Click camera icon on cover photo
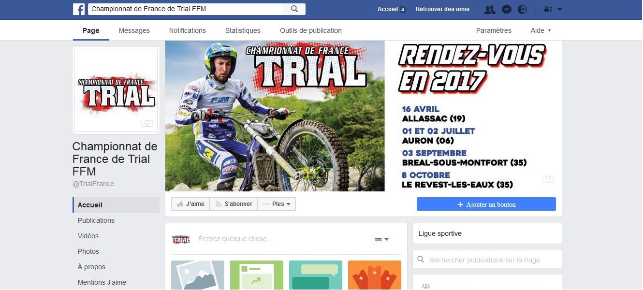643x290 pixels. pos(548,178)
